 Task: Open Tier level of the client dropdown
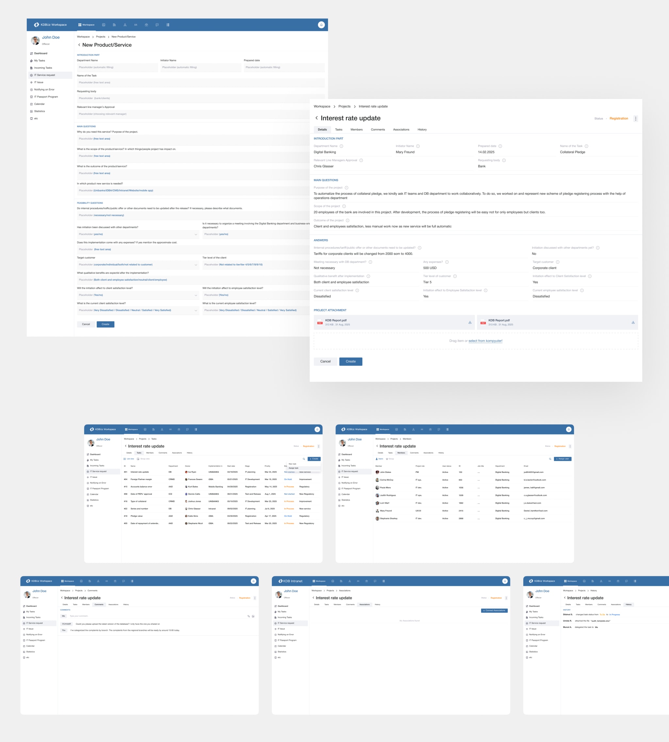[256, 265]
